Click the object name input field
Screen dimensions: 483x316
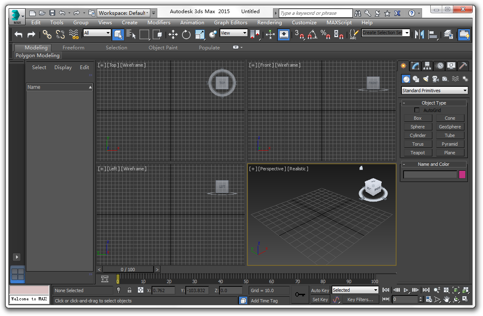[x=430, y=174]
